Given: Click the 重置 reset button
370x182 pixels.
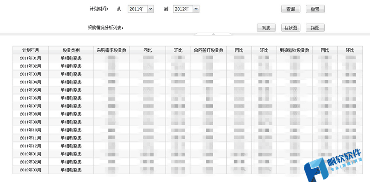Looking at the screenshot, I should (x=315, y=9).
